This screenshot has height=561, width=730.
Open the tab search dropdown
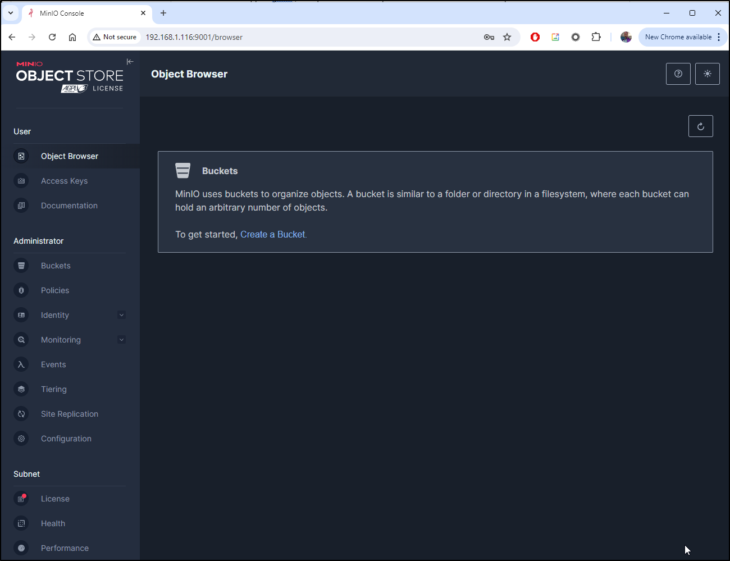click(x=11, y=13)
